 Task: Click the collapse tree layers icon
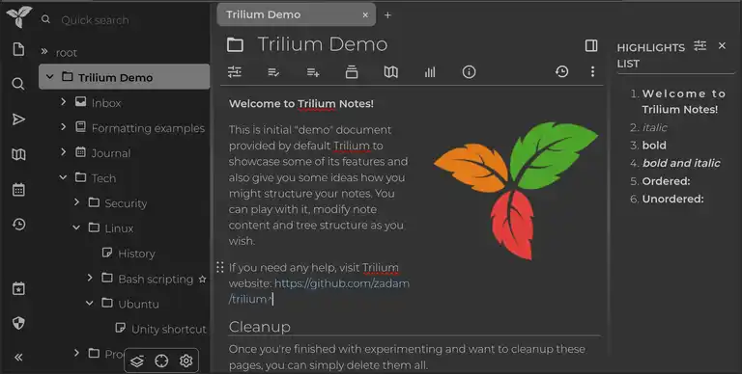tap(137, 361)
